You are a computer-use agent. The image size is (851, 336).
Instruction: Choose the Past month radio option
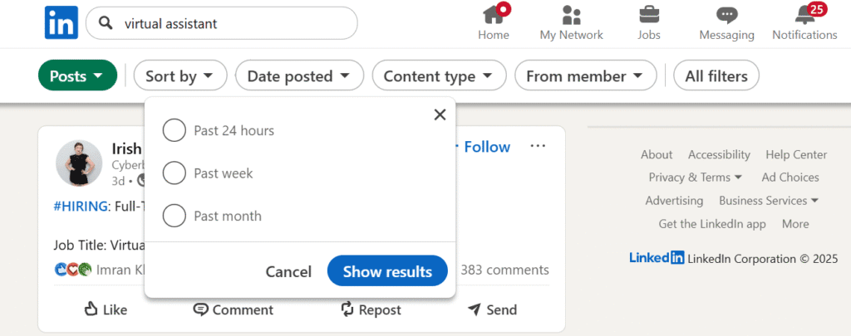(x=175, y=216)
